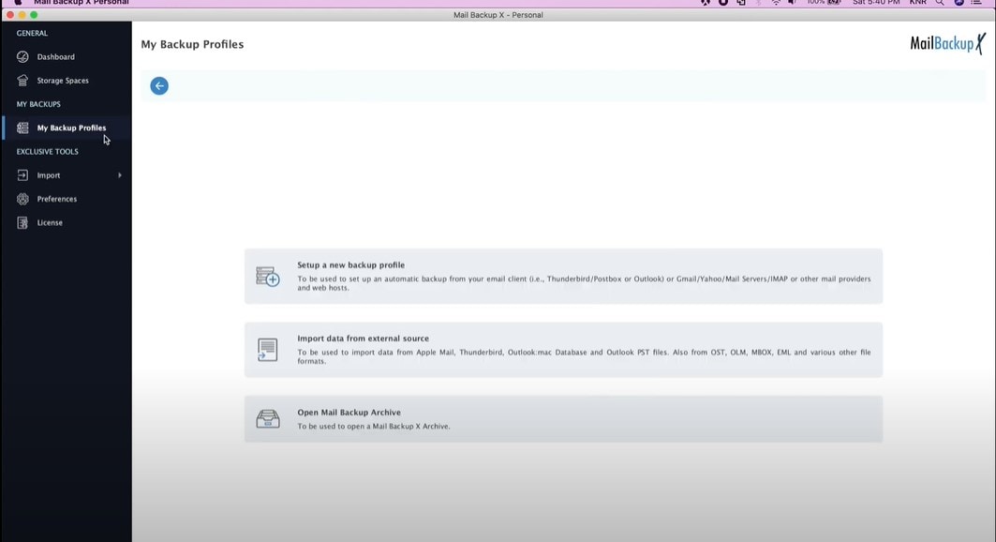
Task: Click the notification center icon
Action: (x=976, y=3)
